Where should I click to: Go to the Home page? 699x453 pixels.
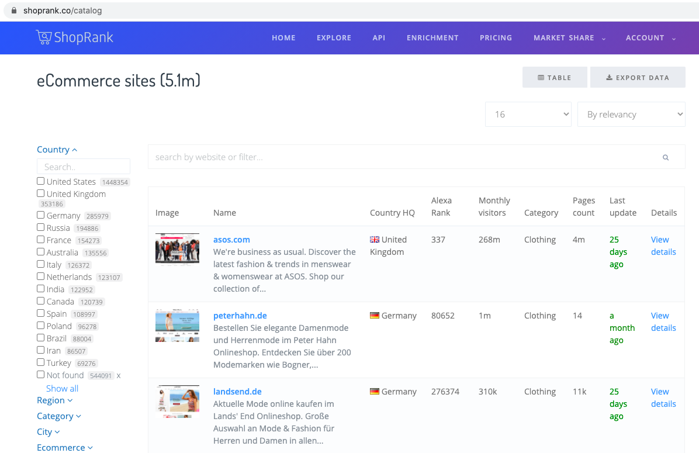pyautogui.click(x=283, y=38)
